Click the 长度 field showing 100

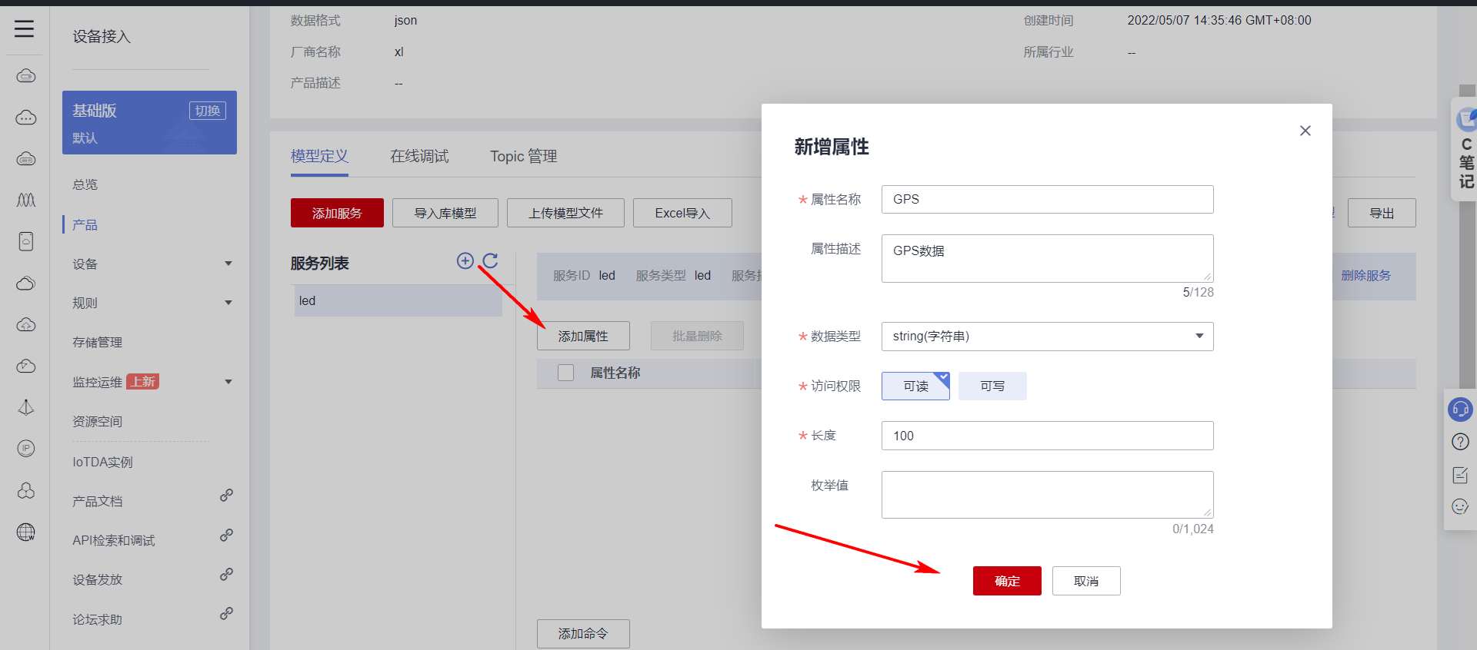pos(1047,436)
